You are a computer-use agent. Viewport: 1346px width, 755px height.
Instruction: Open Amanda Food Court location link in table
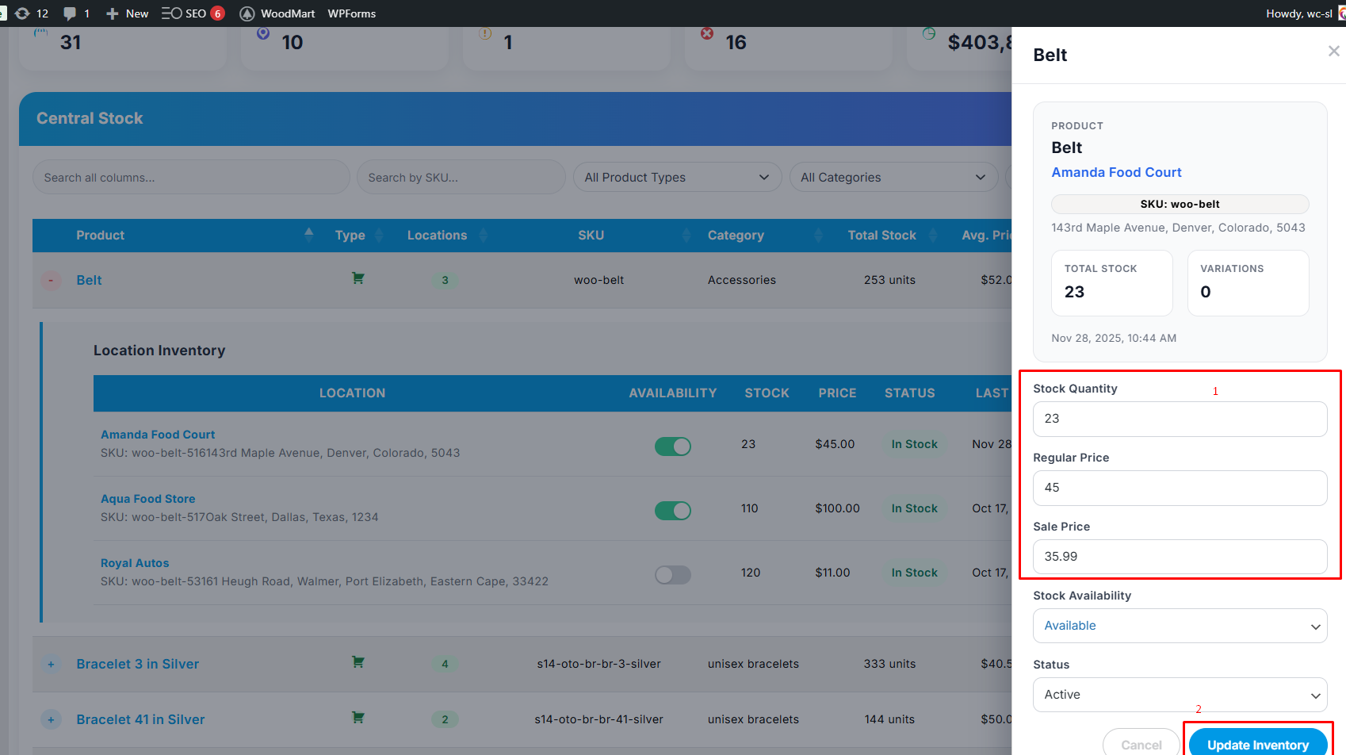tap(158, 435)
